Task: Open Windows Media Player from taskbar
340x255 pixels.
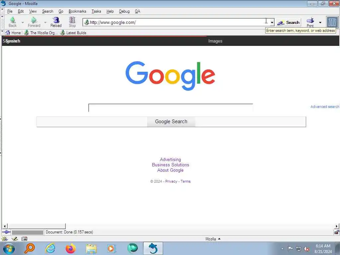Action: point(112,248)
